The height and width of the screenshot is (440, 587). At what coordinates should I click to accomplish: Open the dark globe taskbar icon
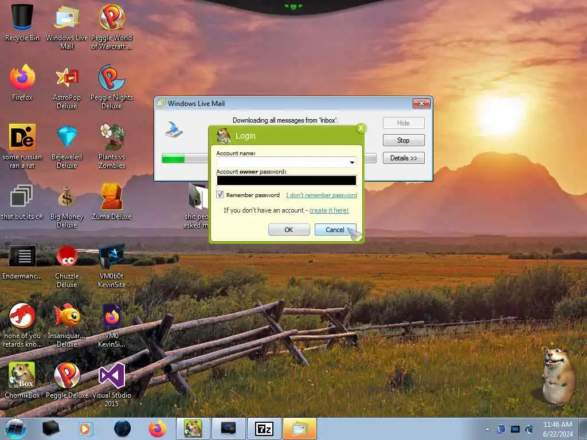pyautogui.click(x=122, y=429)
